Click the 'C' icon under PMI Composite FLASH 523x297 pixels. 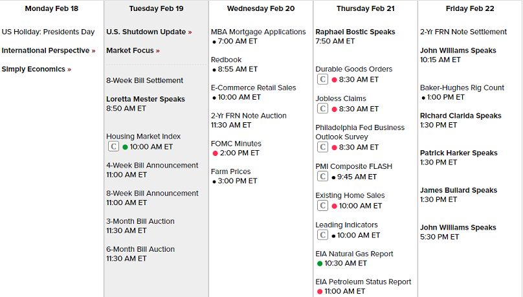[322, 177]
